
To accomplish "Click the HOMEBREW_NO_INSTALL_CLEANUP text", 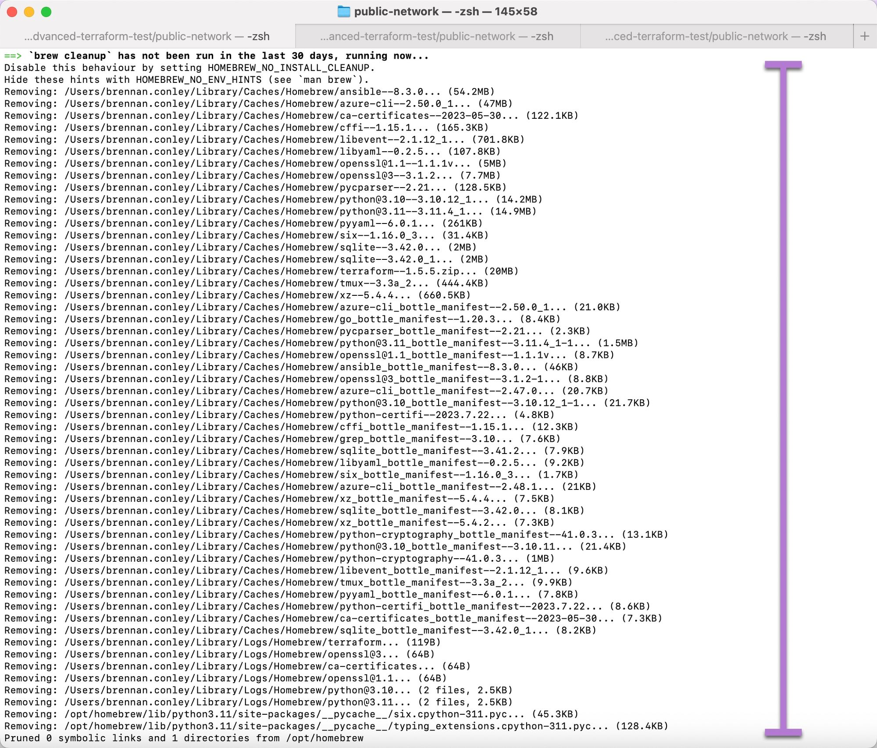I will tap(289, 68).
